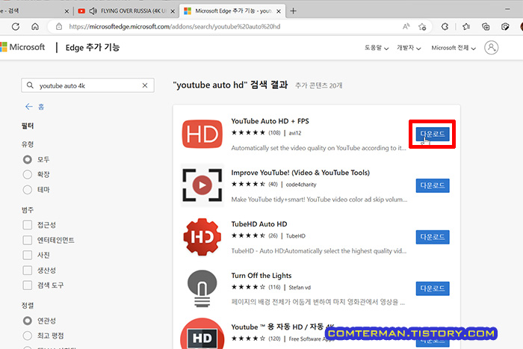Expand the 개발자 dropdown menu
This screenshot has height=349, width=523.
(409, 48)
